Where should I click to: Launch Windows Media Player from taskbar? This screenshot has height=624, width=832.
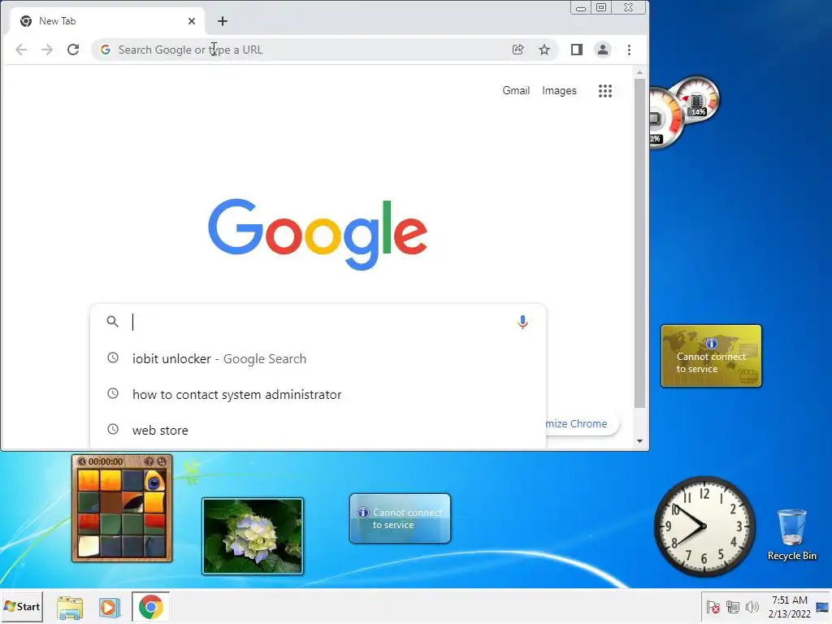110,607
